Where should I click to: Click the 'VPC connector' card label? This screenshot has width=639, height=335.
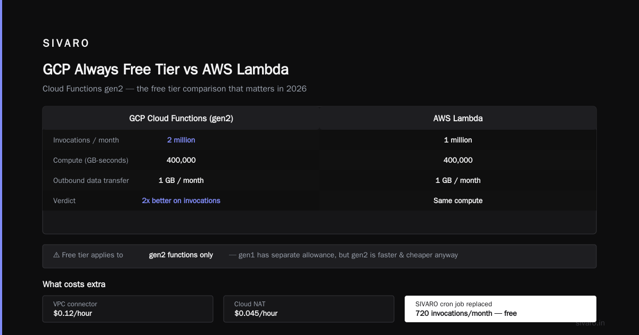pyautogui.click(x=75, y=304)
